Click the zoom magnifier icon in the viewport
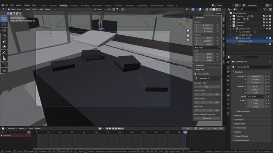273x153 pixels. (188, 31)
